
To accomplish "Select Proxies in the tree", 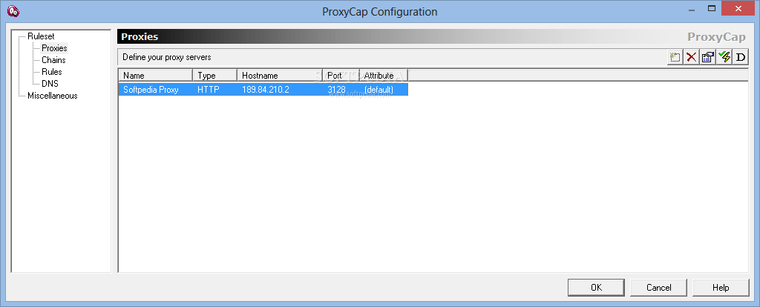I will [54, 48].
